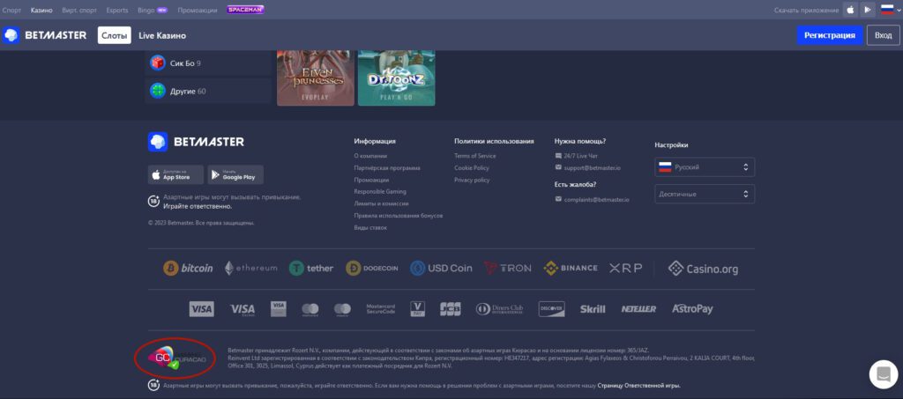Open language flag selector in top bar
Viewport: 903px width, 399px height.
tap(890, 10)
